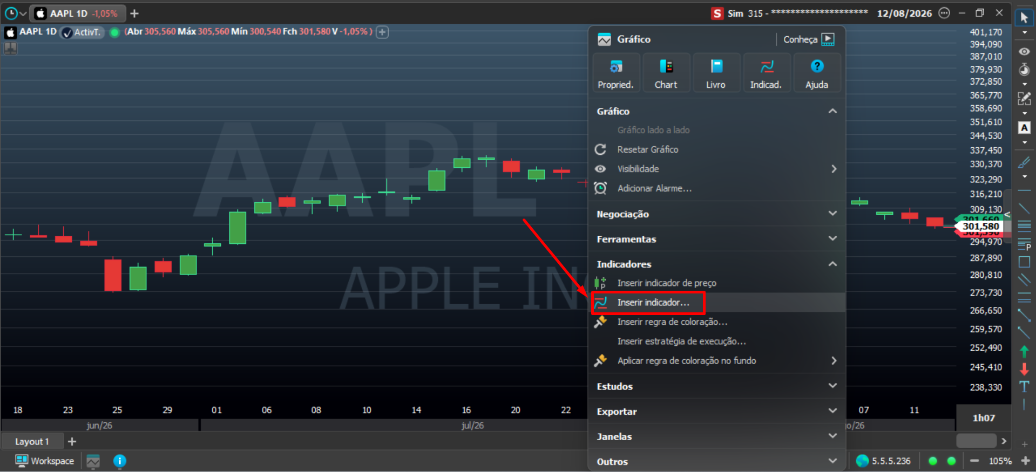Click the globe connection icon near 5.5.5.236
This screenshot has width=1036, height=472.
point(862,461)
